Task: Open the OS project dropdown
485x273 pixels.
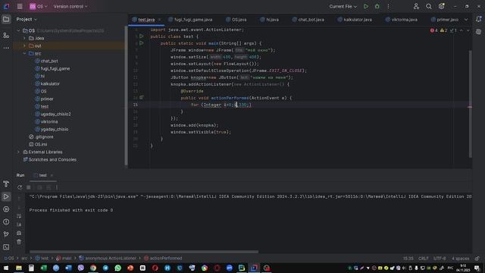Action: coord(39,6)
